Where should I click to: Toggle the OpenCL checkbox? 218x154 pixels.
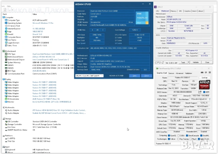point(169,135)
